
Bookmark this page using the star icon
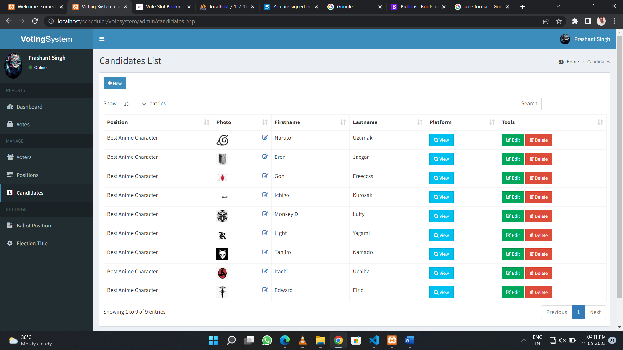[x=559, y=21]
